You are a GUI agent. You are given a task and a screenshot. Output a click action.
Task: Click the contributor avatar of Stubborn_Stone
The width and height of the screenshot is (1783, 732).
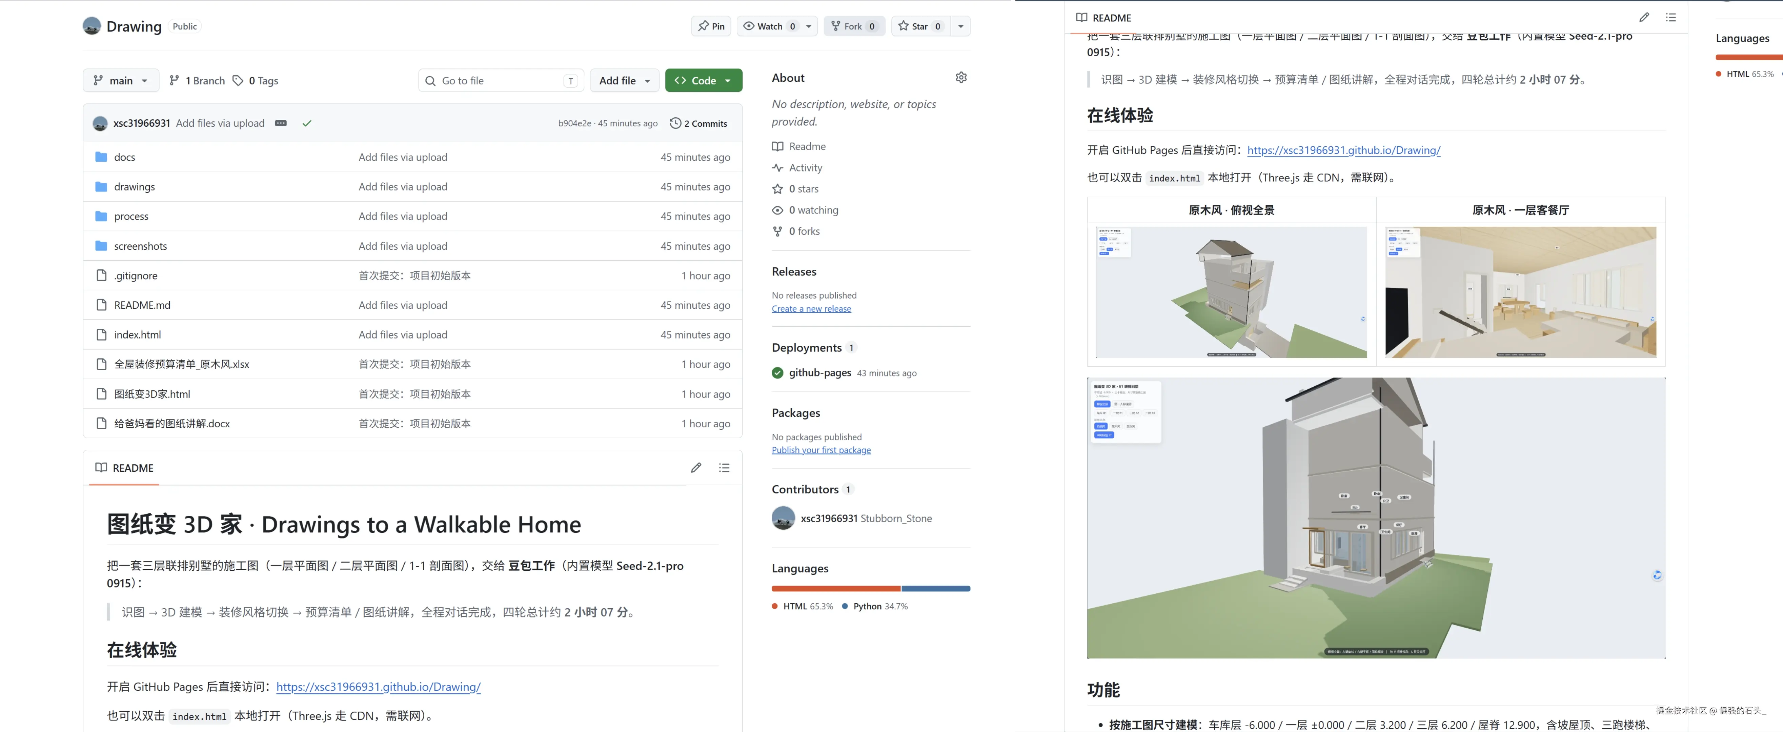pos(784,518)
